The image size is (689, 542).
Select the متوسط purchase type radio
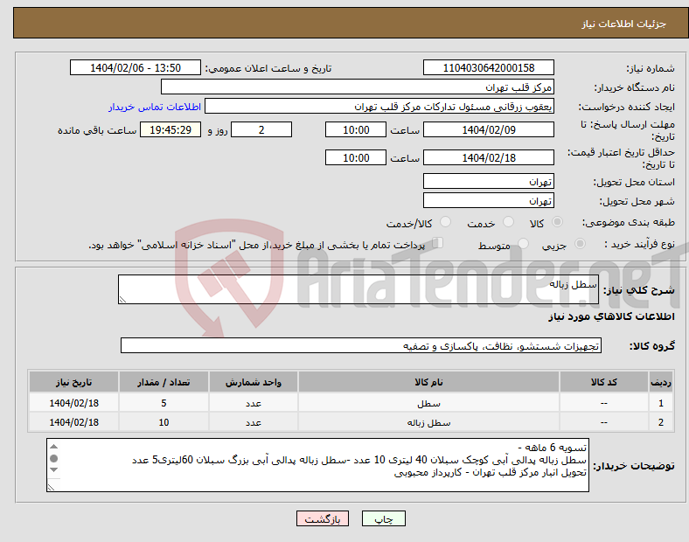pos(523,243)
